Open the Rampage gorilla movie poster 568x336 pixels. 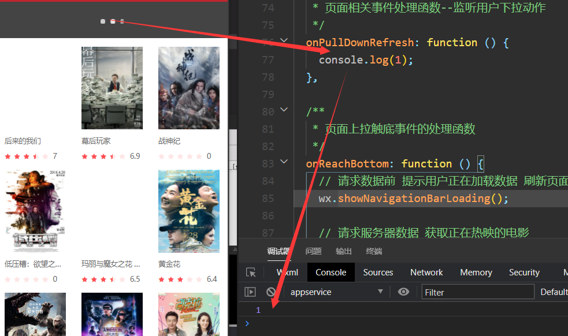(x=35, y=314)
